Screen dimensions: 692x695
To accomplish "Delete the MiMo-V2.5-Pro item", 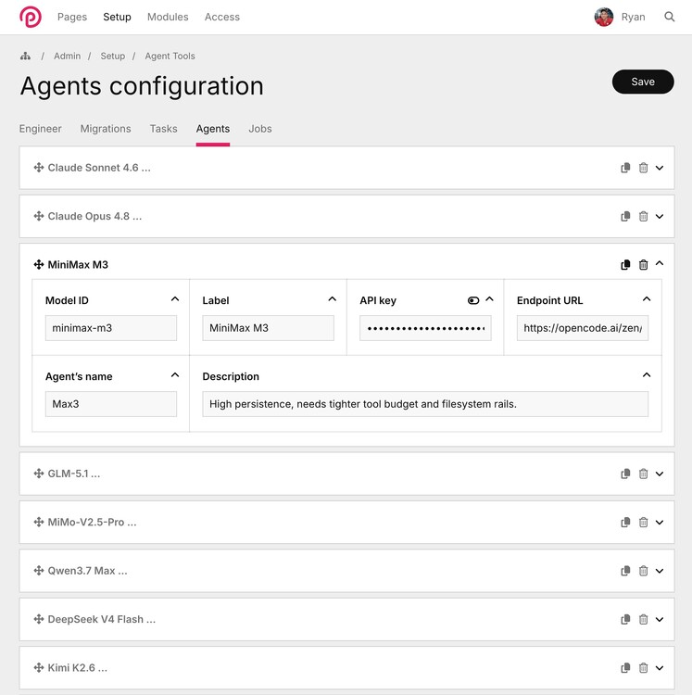I will pyautogui.click(x=643, y=522).
